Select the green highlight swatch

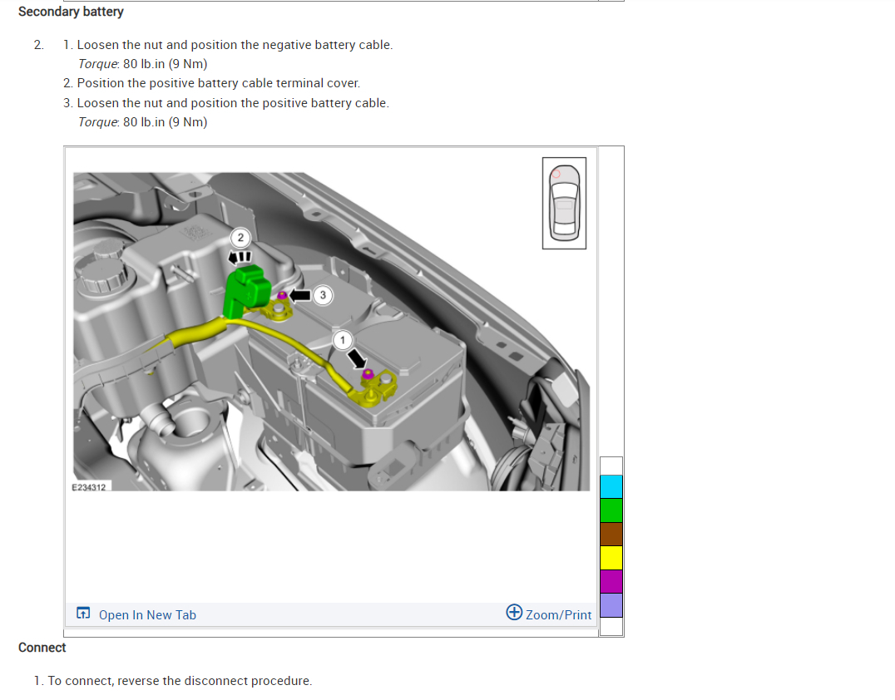pyautogui.click(x=611, y=510)
